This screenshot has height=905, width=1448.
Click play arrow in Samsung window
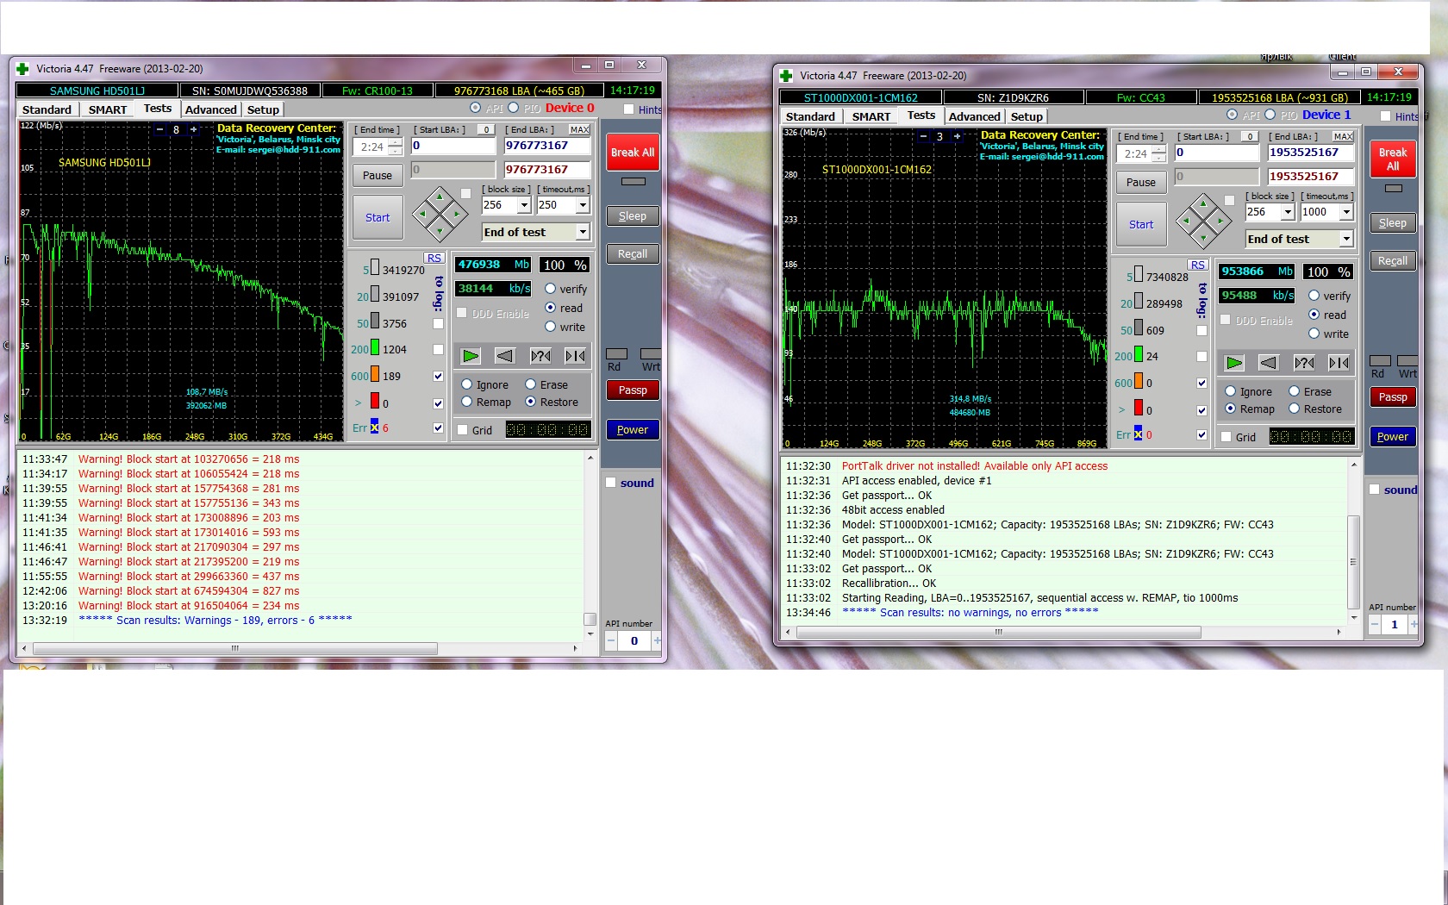click(471, 356)
